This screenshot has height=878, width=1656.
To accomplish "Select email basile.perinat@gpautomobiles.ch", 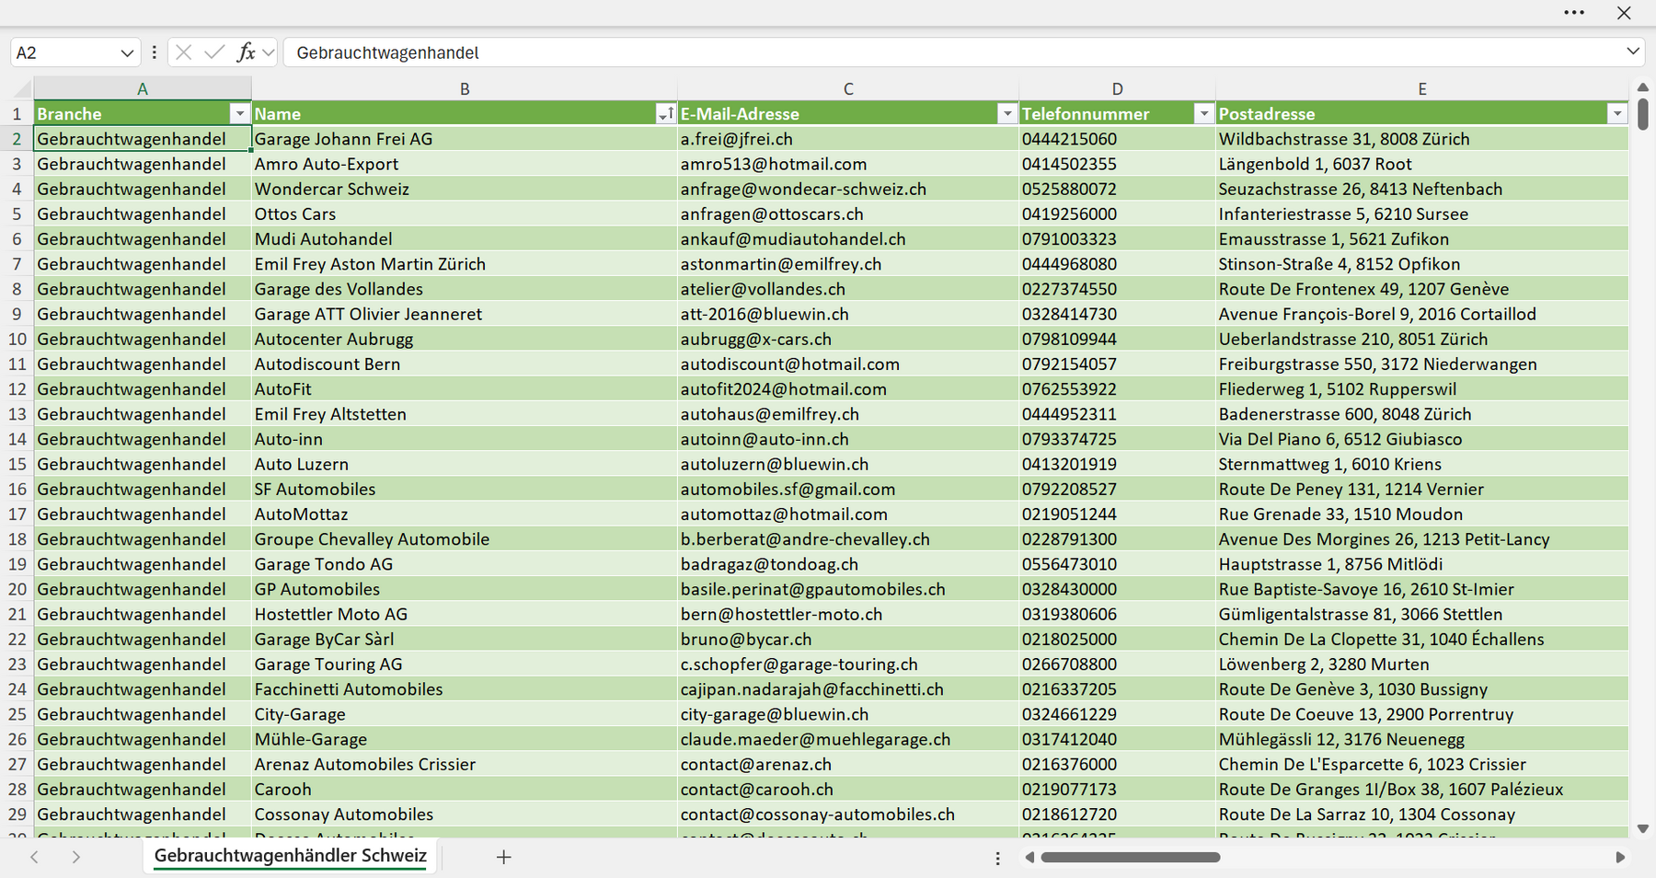I will point(848,589).
